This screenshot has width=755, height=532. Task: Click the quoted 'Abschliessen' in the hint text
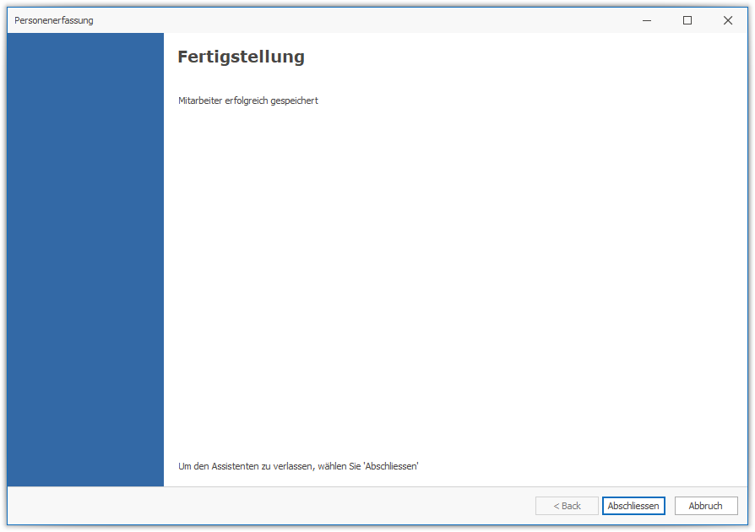[x=391, y=466]
